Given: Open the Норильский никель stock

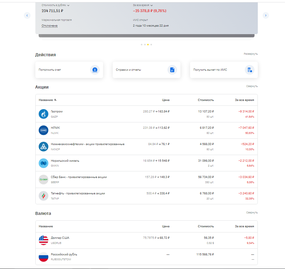Looking at the screenshot, I should tap(147, 163).
